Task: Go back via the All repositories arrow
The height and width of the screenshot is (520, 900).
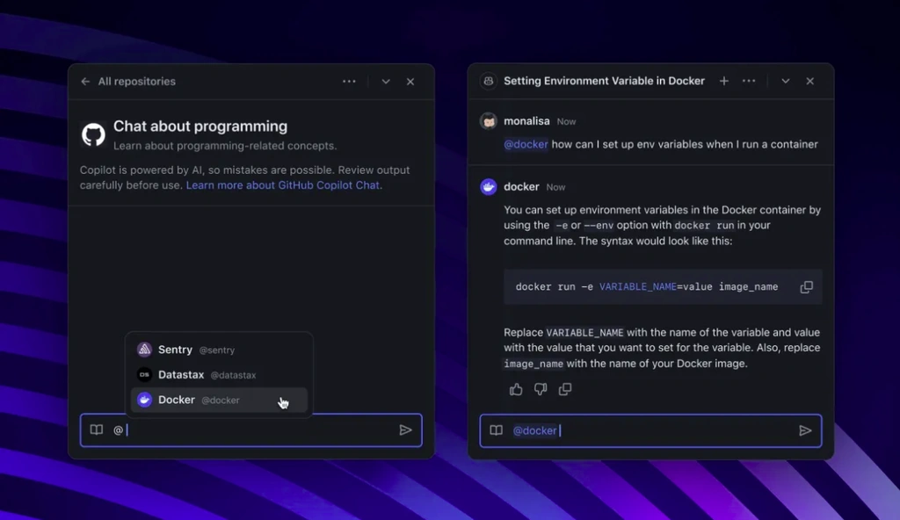Action: click(85, 82)
